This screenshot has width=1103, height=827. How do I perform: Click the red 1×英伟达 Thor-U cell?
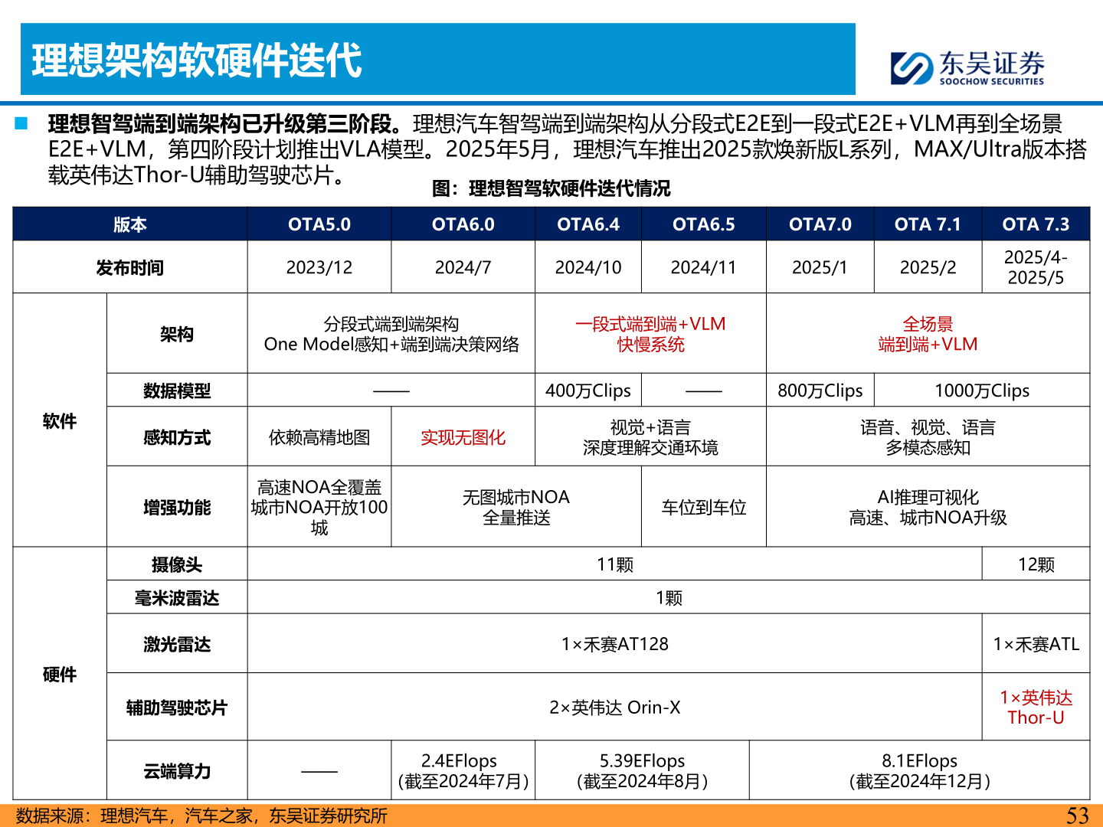coord(1036,708)
